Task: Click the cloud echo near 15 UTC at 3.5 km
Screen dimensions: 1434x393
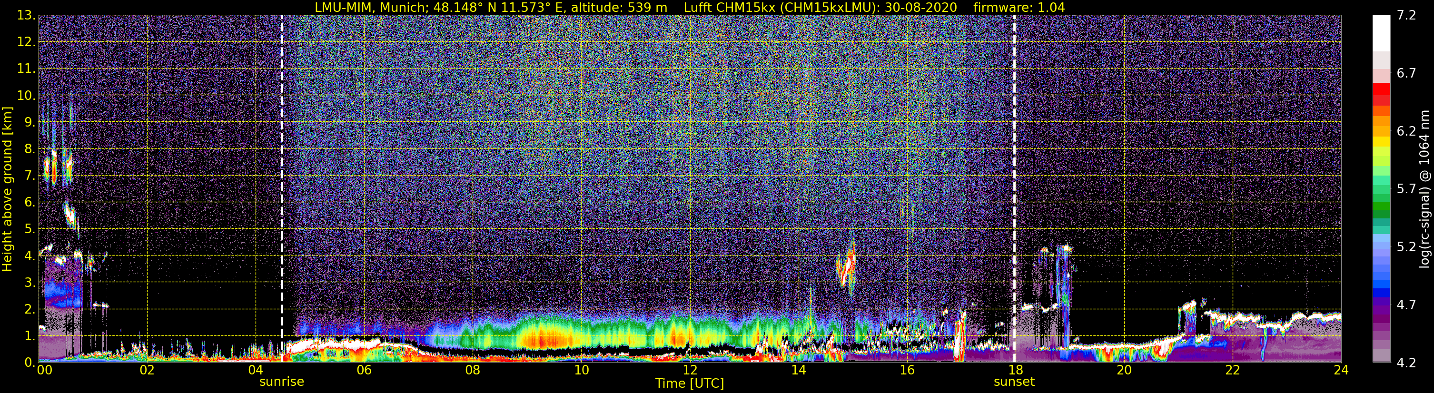Action: pyautogui.click(x=846, y=268)
